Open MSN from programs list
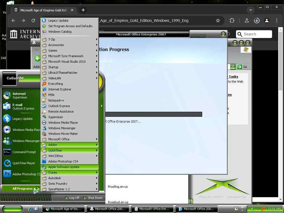The width and height of the screenshot is (284, 213). point(70,95)
